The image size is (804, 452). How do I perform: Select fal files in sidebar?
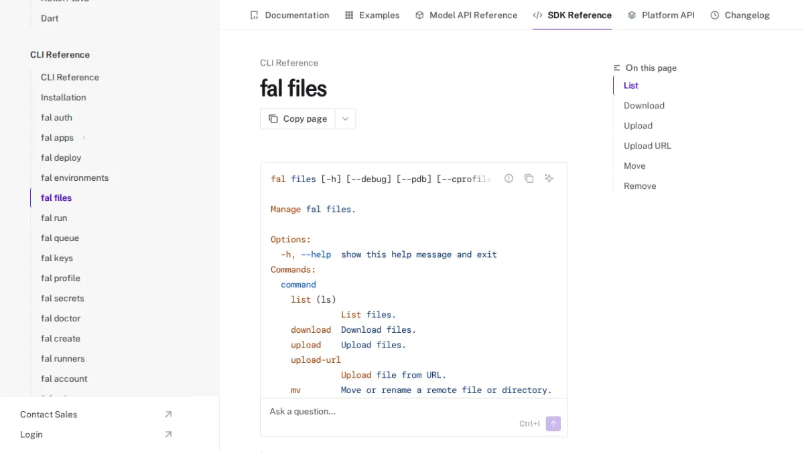tap(56, 198)
